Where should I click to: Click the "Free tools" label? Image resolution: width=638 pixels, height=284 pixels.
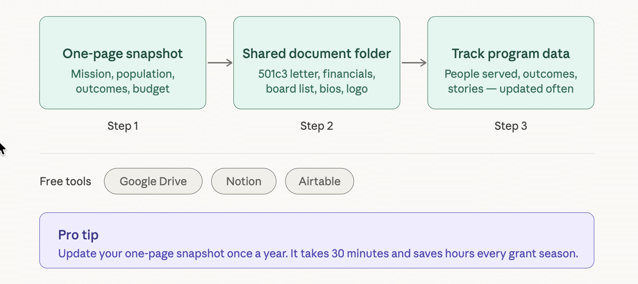coord(65,181)
